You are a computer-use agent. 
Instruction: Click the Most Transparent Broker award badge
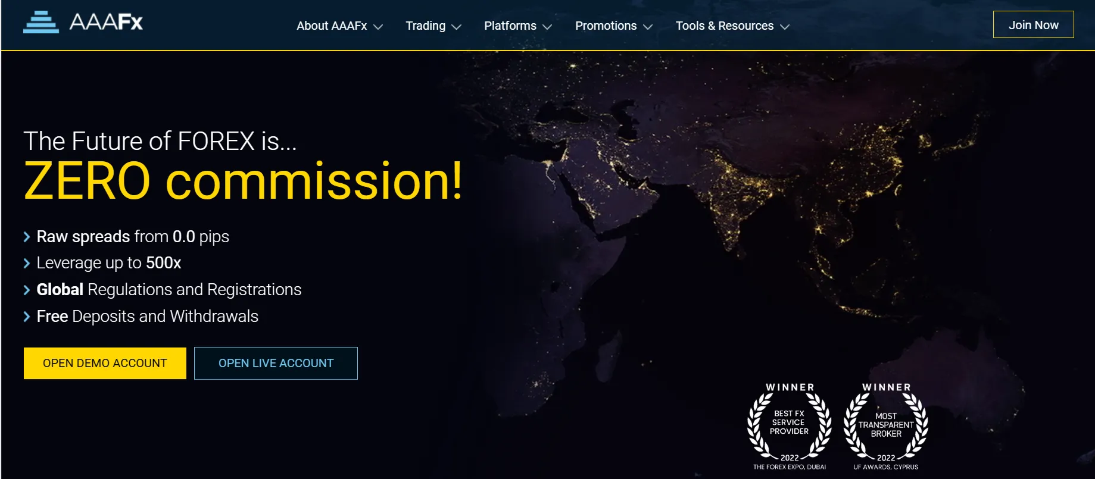[886, 426]
